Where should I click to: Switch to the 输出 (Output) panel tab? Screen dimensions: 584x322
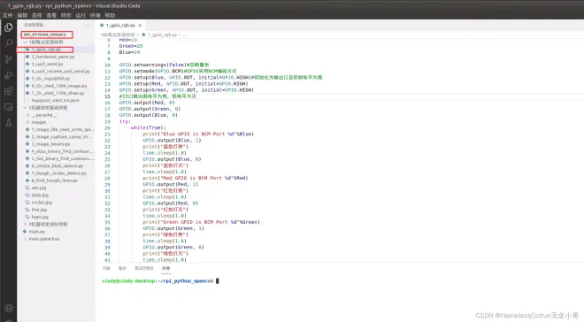coord(122,268)
